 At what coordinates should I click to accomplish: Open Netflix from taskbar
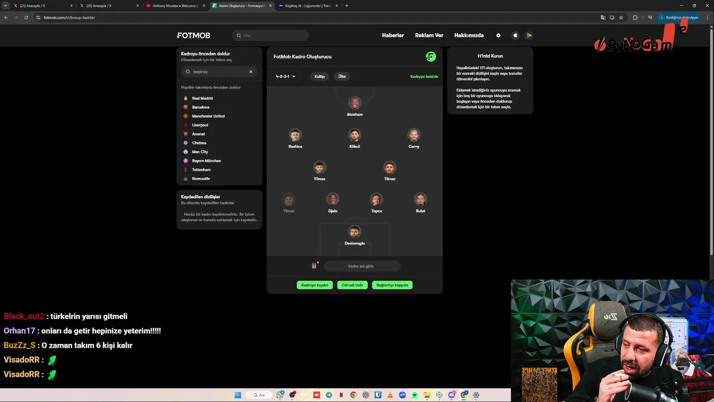click(341, 395)
